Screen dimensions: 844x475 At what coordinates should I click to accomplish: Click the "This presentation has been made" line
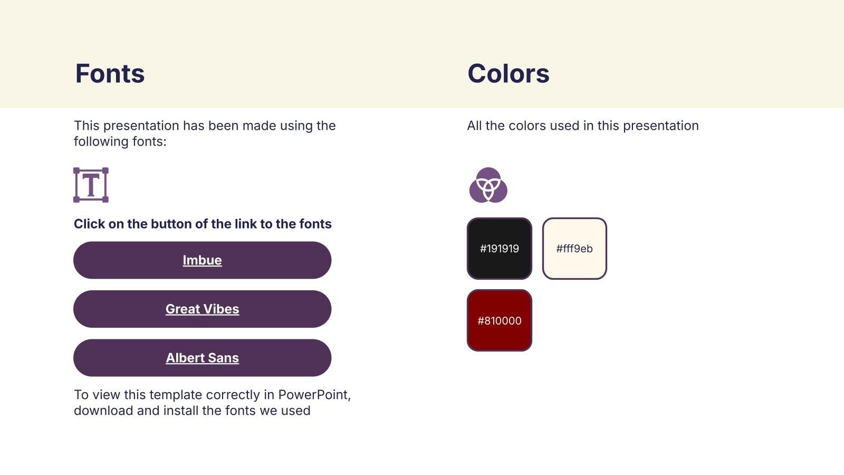(205, 126)
